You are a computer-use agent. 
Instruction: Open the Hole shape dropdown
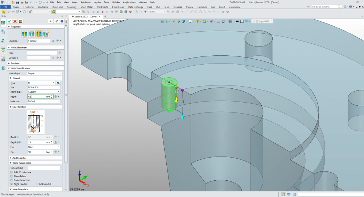pyautogui.click(x=44, y=73)
